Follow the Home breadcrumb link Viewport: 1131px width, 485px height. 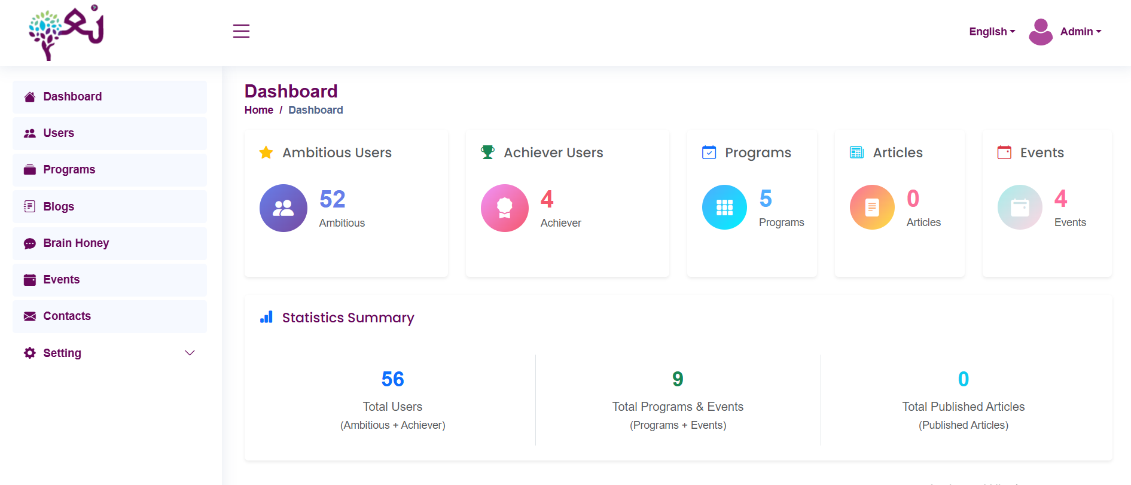(x=258, y=110)
